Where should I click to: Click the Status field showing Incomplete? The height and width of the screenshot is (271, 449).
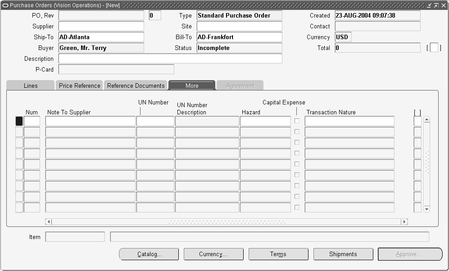click(x=240, y=48)
